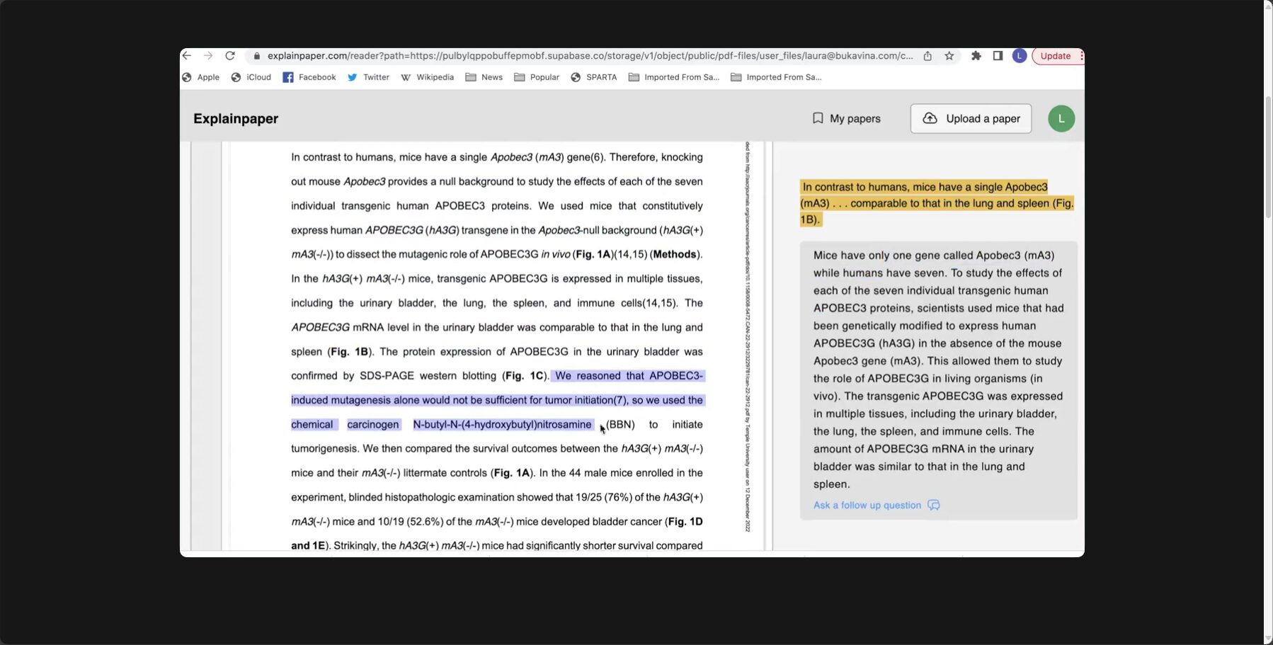This screenshot has width=1273, height=645.
Task: Go back with browser back arrow
Action: (187, 56)
